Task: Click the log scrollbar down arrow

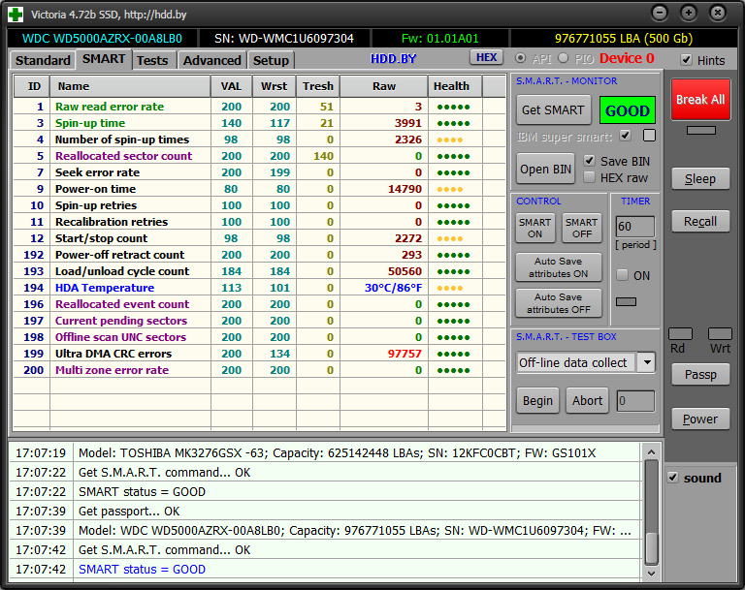Action: click(652, 573)
